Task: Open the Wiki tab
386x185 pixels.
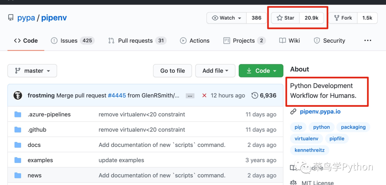Action: [289, 41]
